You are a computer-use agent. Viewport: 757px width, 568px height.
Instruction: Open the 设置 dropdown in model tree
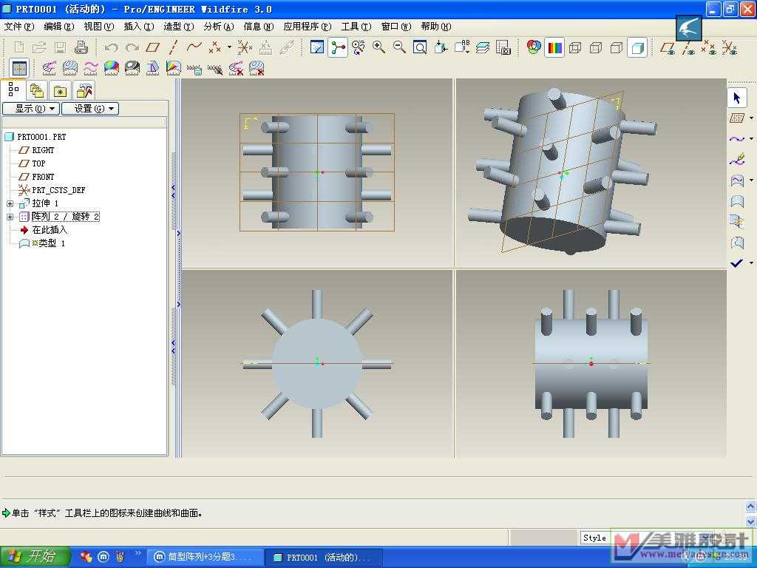pyautogui.click(x=89, y=109)
